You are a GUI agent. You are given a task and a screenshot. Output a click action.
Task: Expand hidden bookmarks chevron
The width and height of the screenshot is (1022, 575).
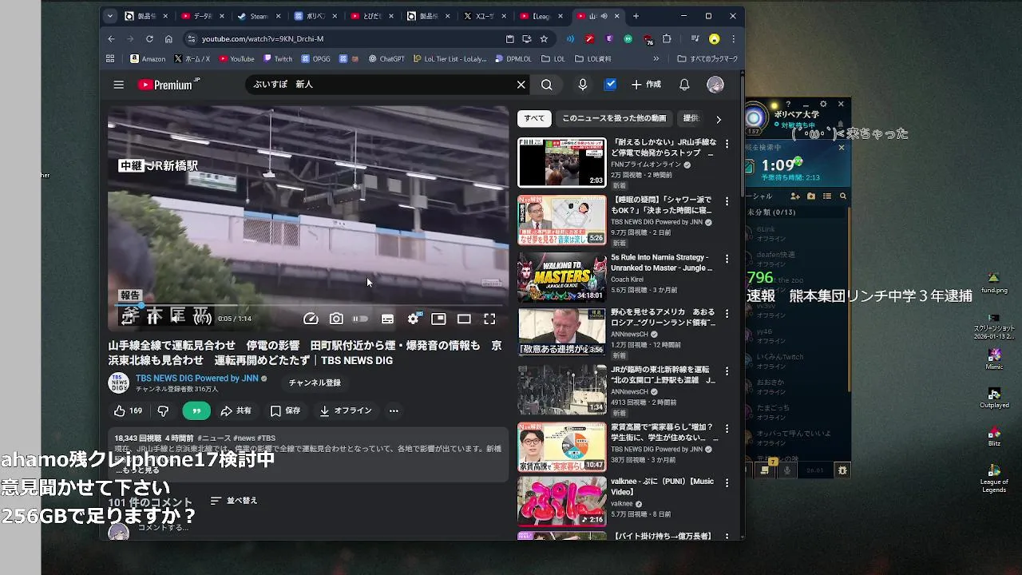(656, 58)
